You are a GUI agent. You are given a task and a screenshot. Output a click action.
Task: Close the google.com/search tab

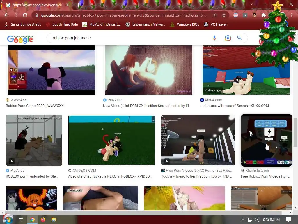[x=68, y=5]
